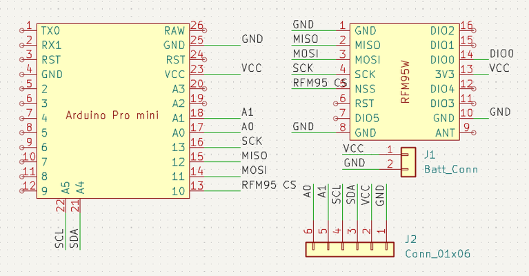Click VCC net label at Arduino pin 23
529x276 pixels.
point(252,68)
